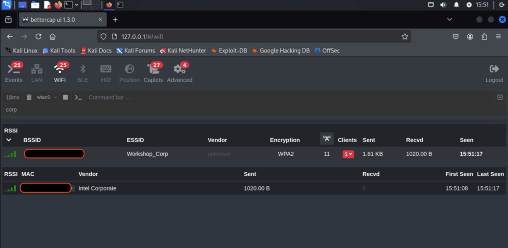This screenshot has height=248, width=508.
Task: Sort access points by ESSID column
Action: click(135, 140)
